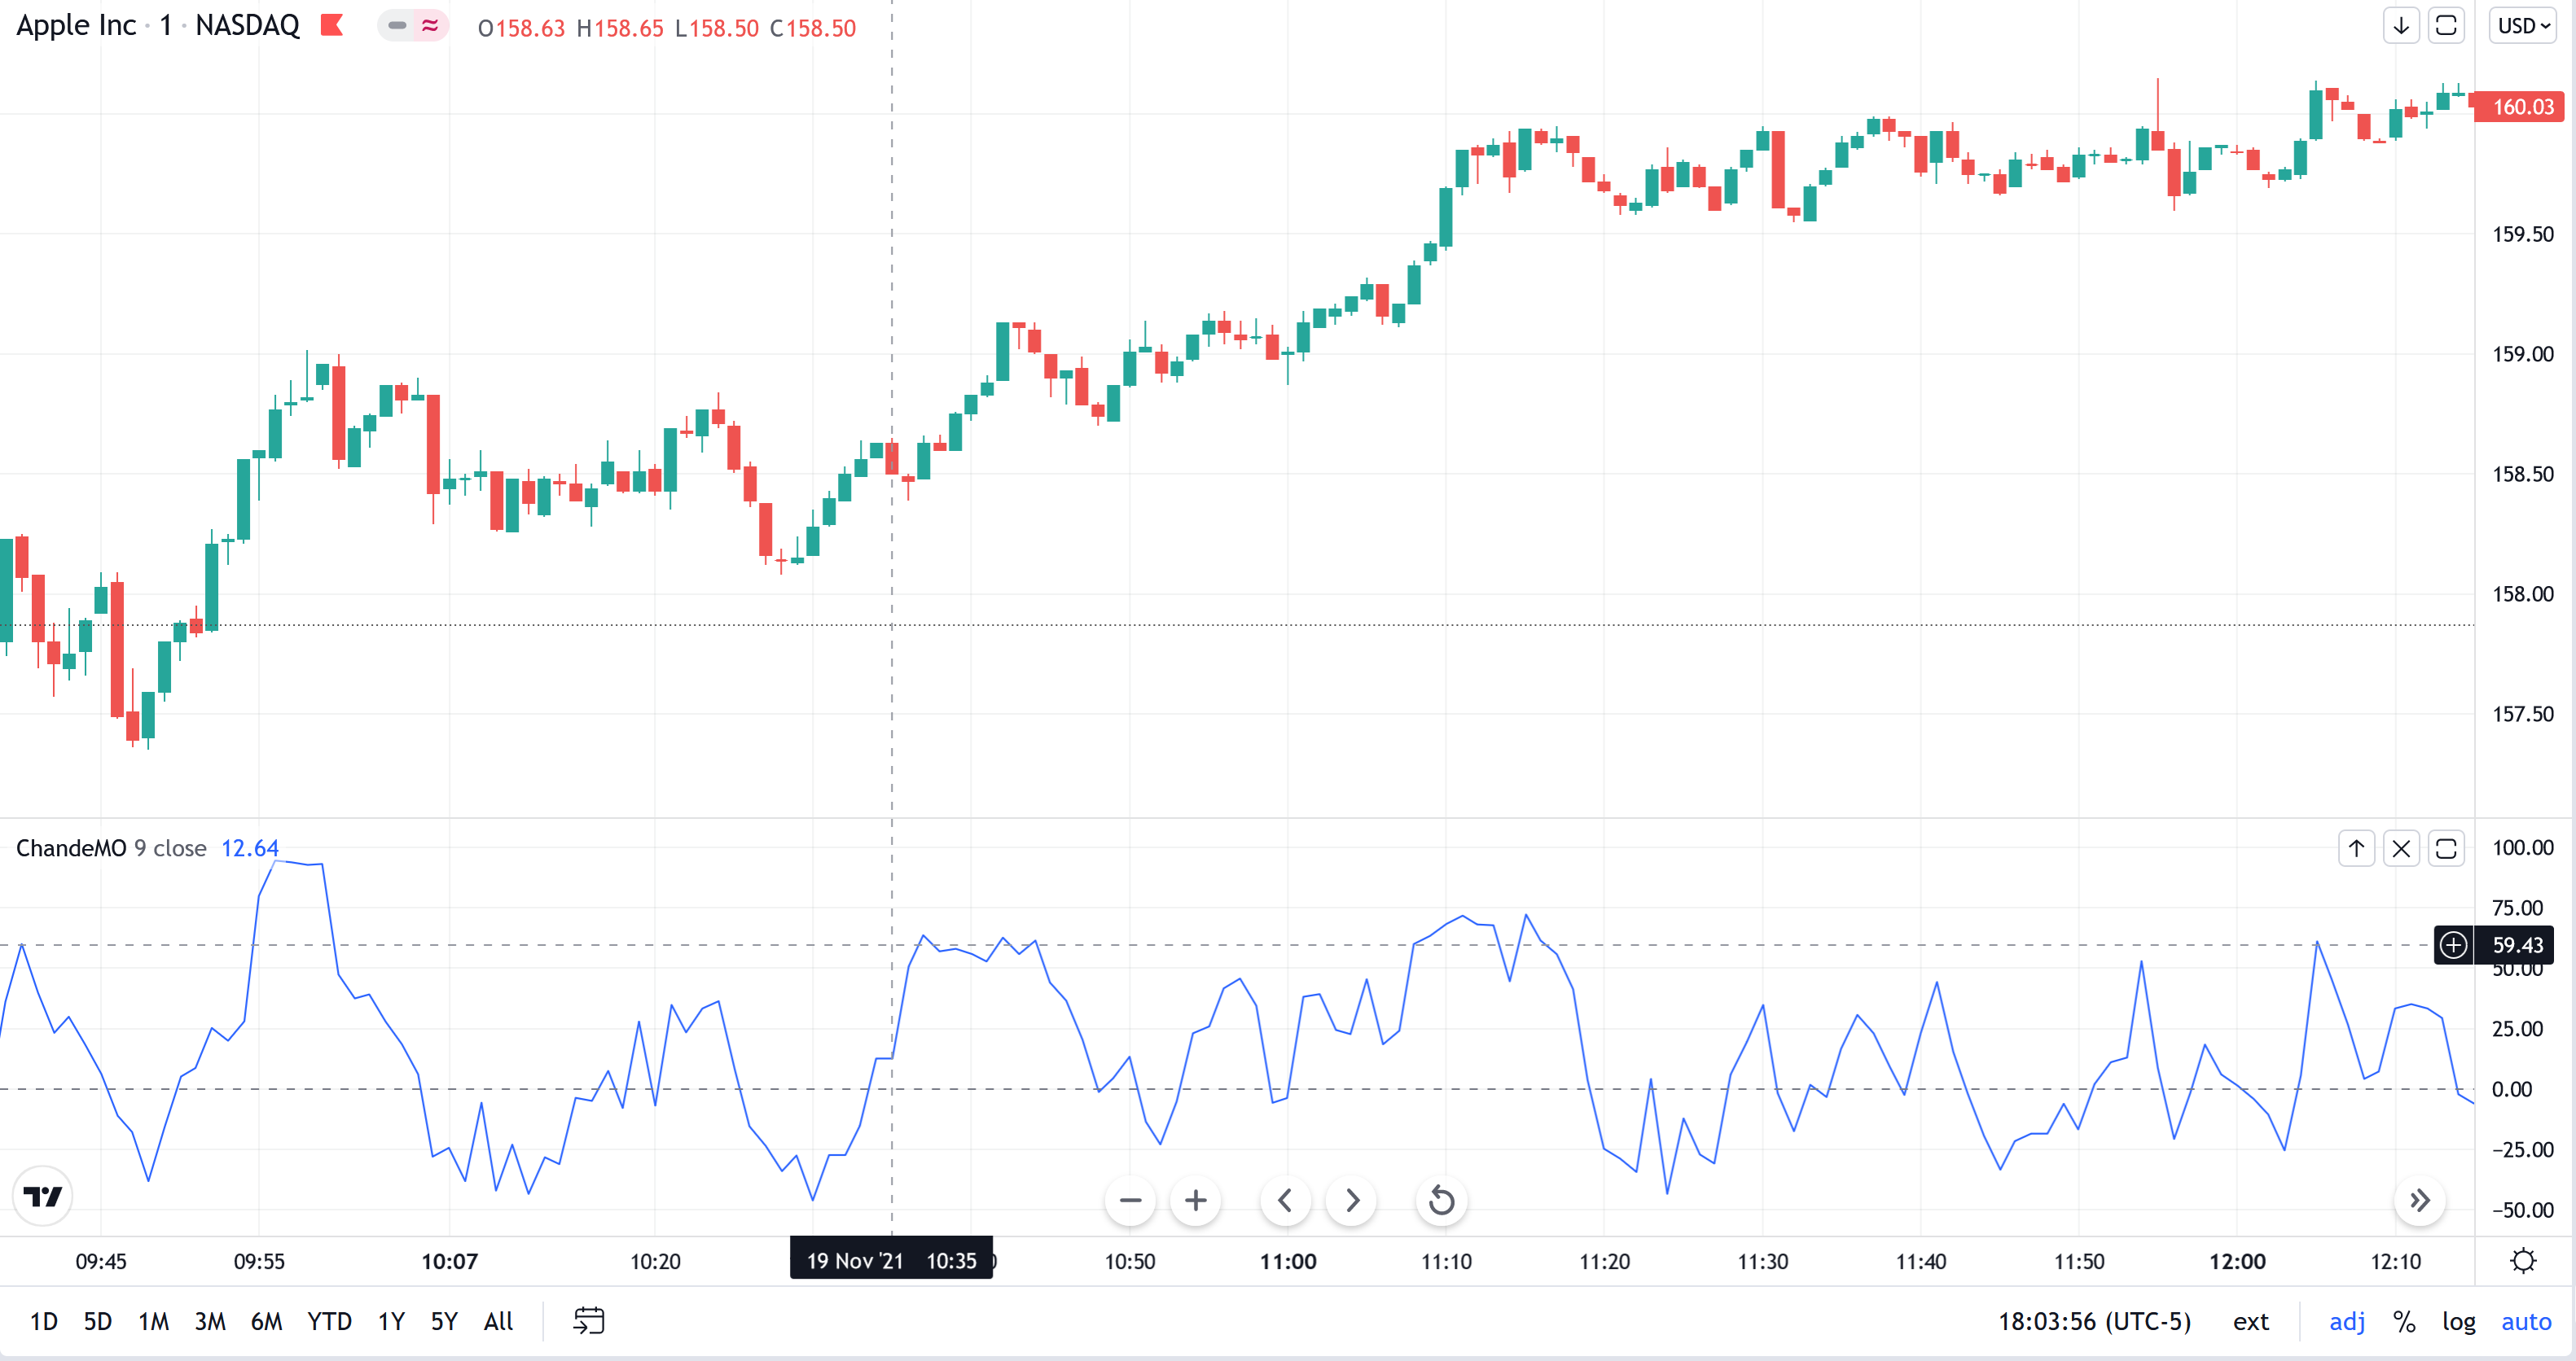
Task: Select the YTD time range
Action: click(x=329, y=1322)
